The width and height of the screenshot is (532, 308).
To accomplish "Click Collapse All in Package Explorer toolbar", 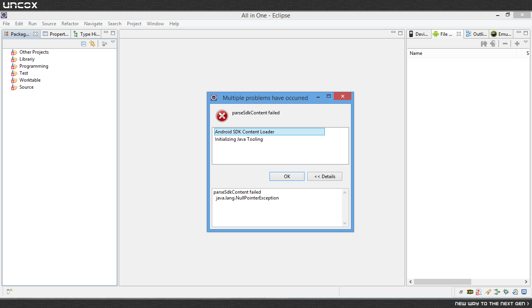I will [84, 44].
